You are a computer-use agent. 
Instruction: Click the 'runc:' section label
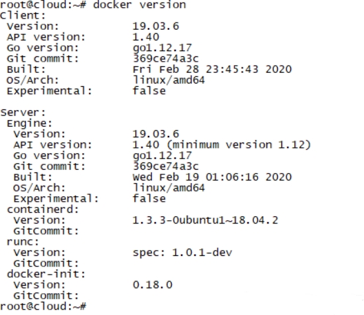23,242
